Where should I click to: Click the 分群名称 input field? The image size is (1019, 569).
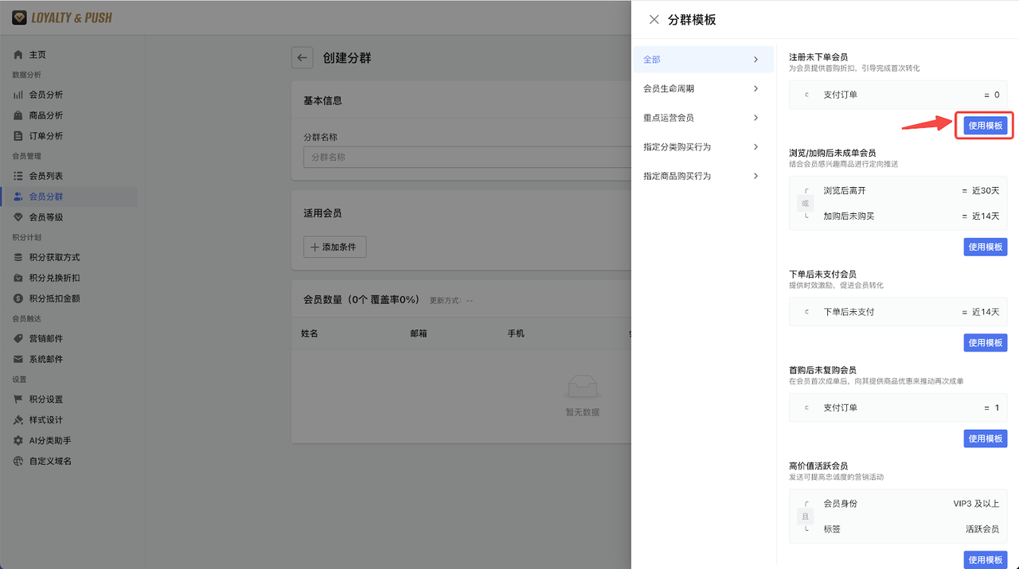coord(462,157)
